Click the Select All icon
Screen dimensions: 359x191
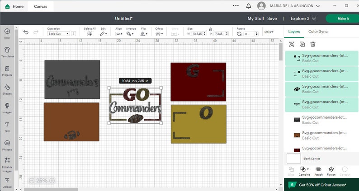pyautogui.click(x=90, y=34)
